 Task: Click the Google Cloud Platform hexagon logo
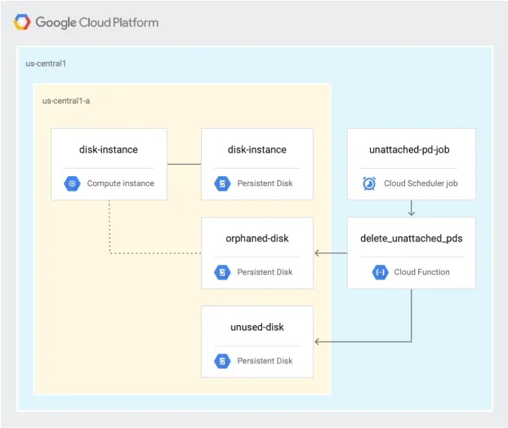coord(22,22)
